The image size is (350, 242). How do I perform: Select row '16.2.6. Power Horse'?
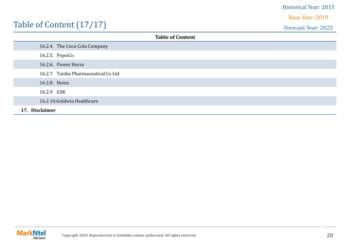(x=175, y=65)
